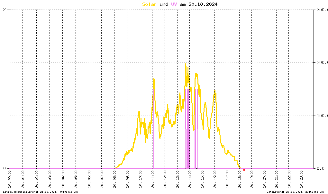This screenshot has height=194, width=328.
Task: Click the x-axis label '20. 23:00'
Action: pyautogui.click(x=301, y=179)
